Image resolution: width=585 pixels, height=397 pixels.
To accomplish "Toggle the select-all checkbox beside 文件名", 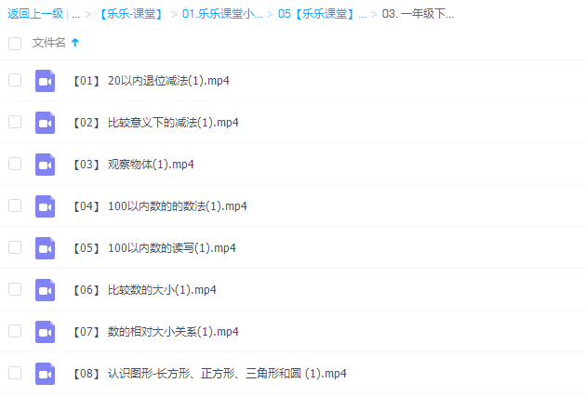I will 14,43.
